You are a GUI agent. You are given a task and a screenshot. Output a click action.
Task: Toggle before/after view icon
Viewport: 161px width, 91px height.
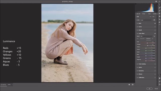[133, 85]
